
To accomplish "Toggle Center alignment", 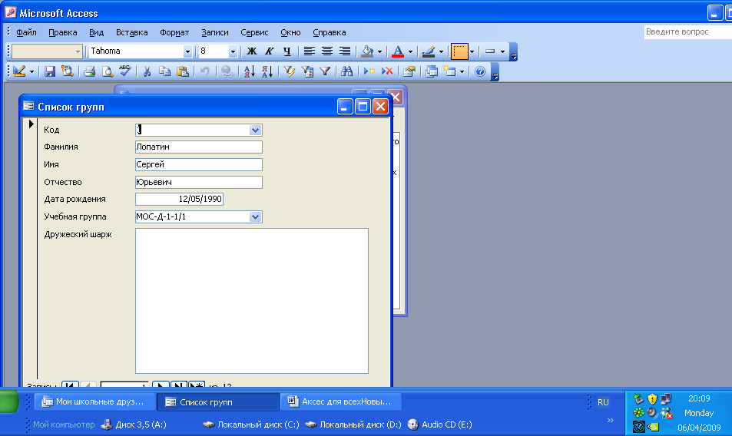I will pyautogui.click(x=326, y=51).
